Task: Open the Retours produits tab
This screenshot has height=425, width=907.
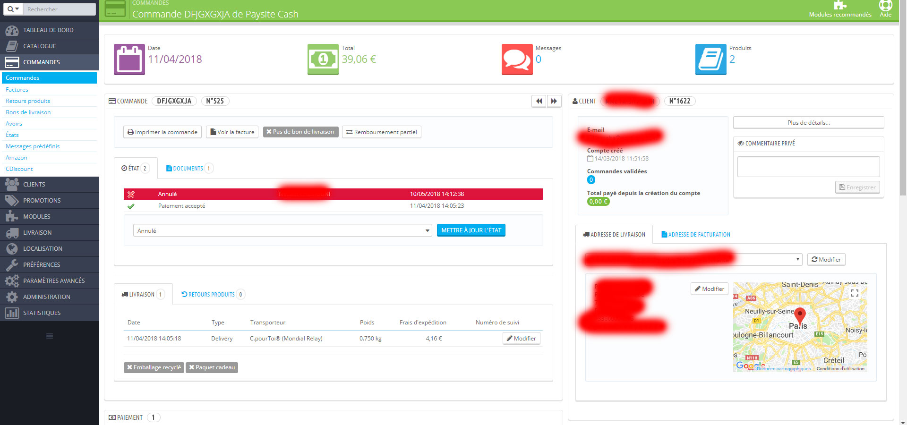Action: (x=213, y=294)
